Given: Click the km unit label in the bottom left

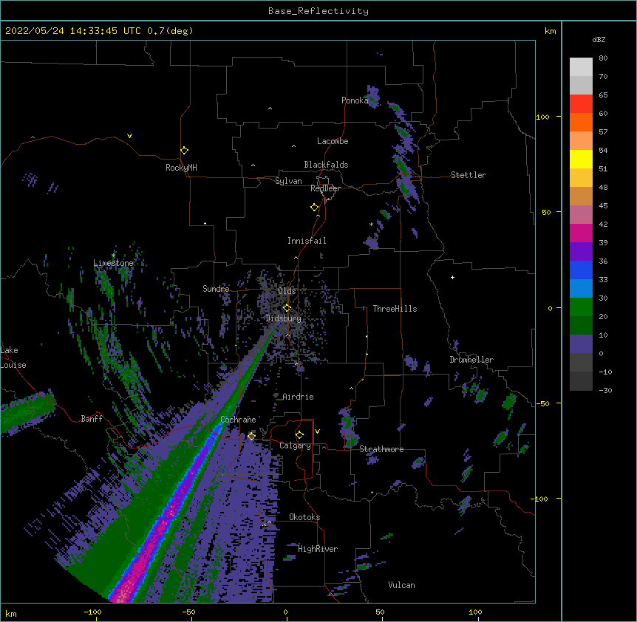Looking at the screenshot, I should [11, 613].
